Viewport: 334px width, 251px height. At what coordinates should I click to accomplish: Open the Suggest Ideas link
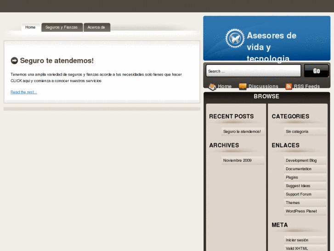[298, 186]
